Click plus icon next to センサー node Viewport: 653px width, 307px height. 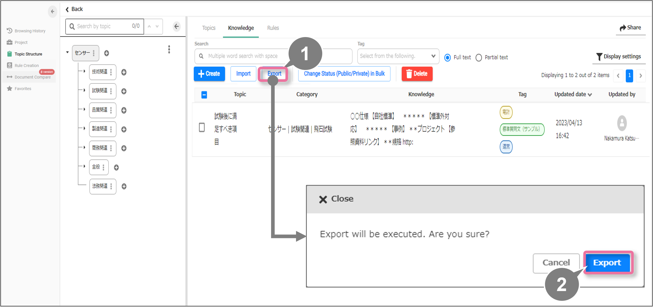click(106, 53)
